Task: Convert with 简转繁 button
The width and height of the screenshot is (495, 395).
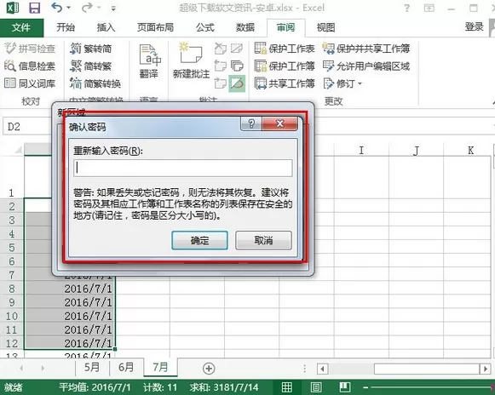Action: click(x=91, y=66)
